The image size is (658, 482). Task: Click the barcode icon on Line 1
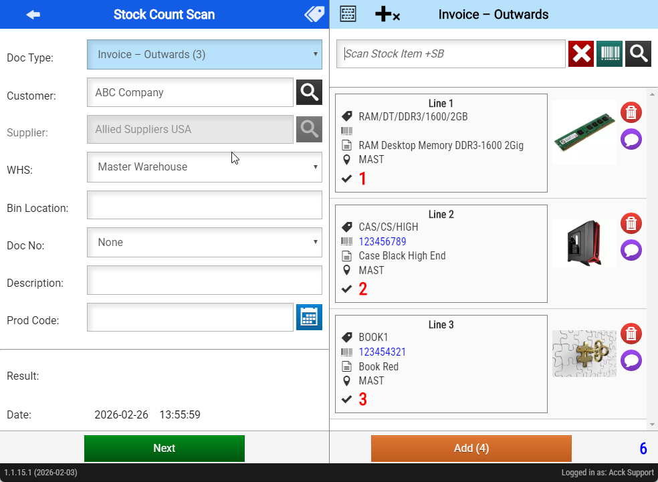point(346,131)
